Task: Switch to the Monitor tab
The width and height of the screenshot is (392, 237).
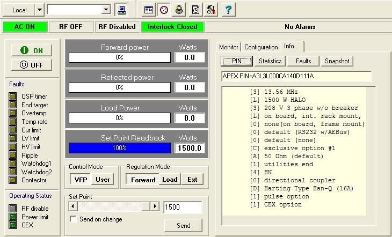Action: click(229, 47)
